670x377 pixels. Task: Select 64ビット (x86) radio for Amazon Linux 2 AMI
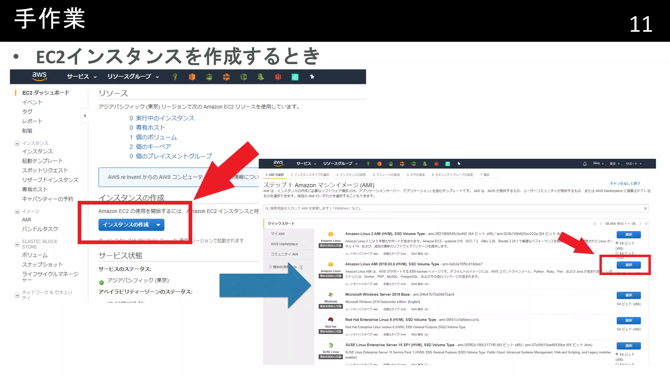point(617,243)
